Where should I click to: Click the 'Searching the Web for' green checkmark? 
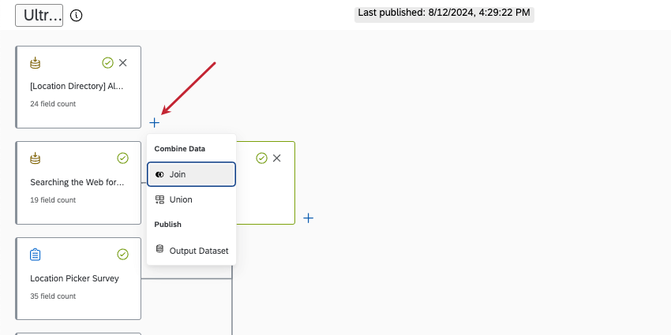click(123, 158)
